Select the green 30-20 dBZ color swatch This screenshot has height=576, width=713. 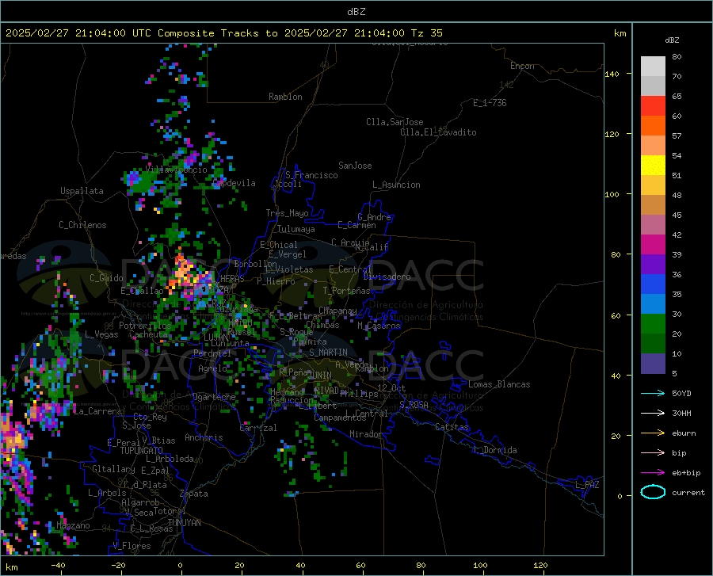(653, 324)
